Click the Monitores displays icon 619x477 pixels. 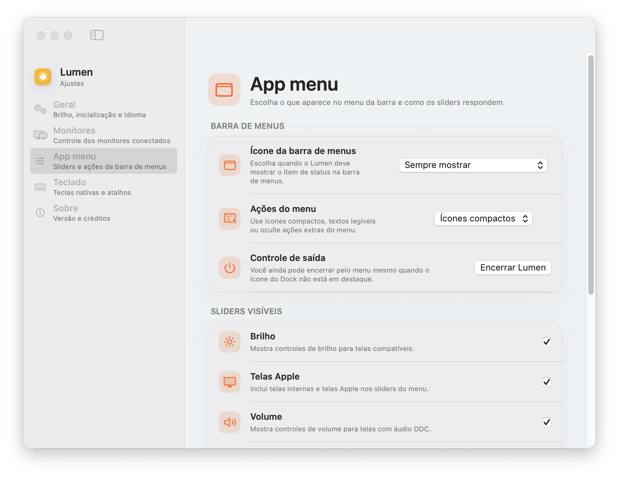(40, 135)
